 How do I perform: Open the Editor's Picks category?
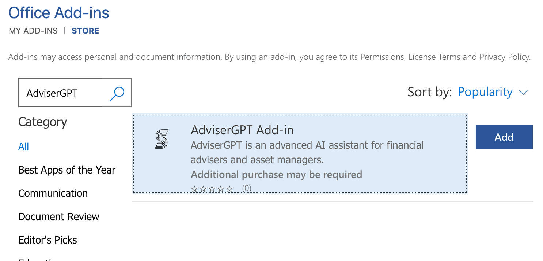pyautogui.click(x=48, y=240)
